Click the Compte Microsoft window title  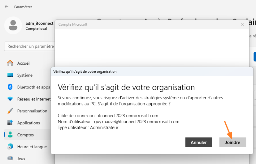click(x=73, y=24)
